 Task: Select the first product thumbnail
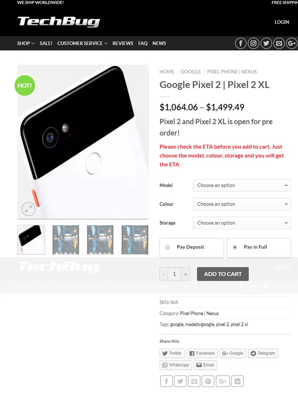(31, 240)
